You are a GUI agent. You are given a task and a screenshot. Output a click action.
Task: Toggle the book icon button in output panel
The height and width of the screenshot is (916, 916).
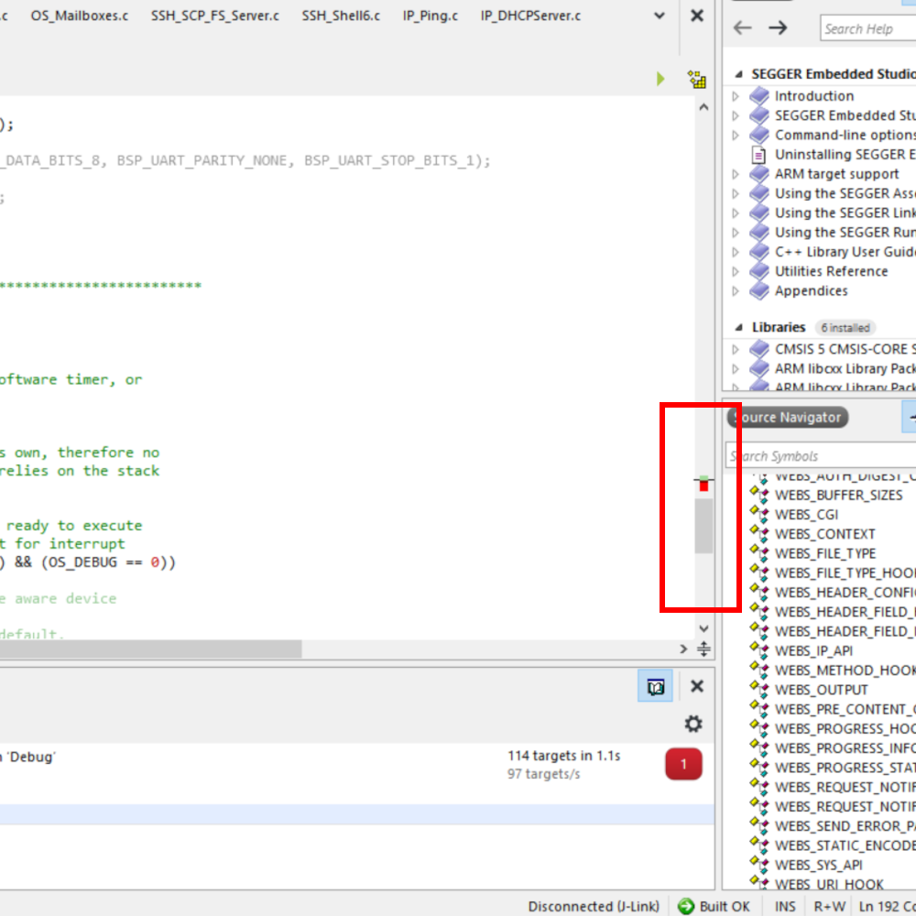click(x=655, y=686)
